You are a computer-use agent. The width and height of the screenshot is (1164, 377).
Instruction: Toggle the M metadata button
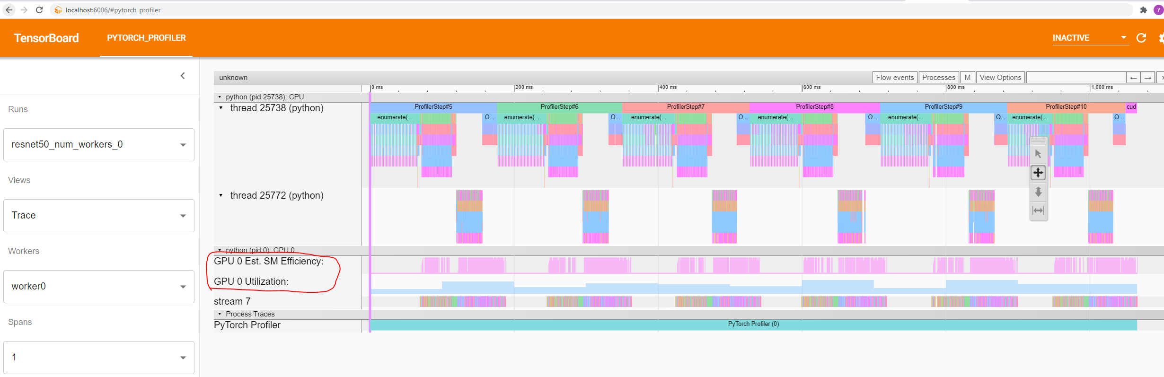coord(968,78)
